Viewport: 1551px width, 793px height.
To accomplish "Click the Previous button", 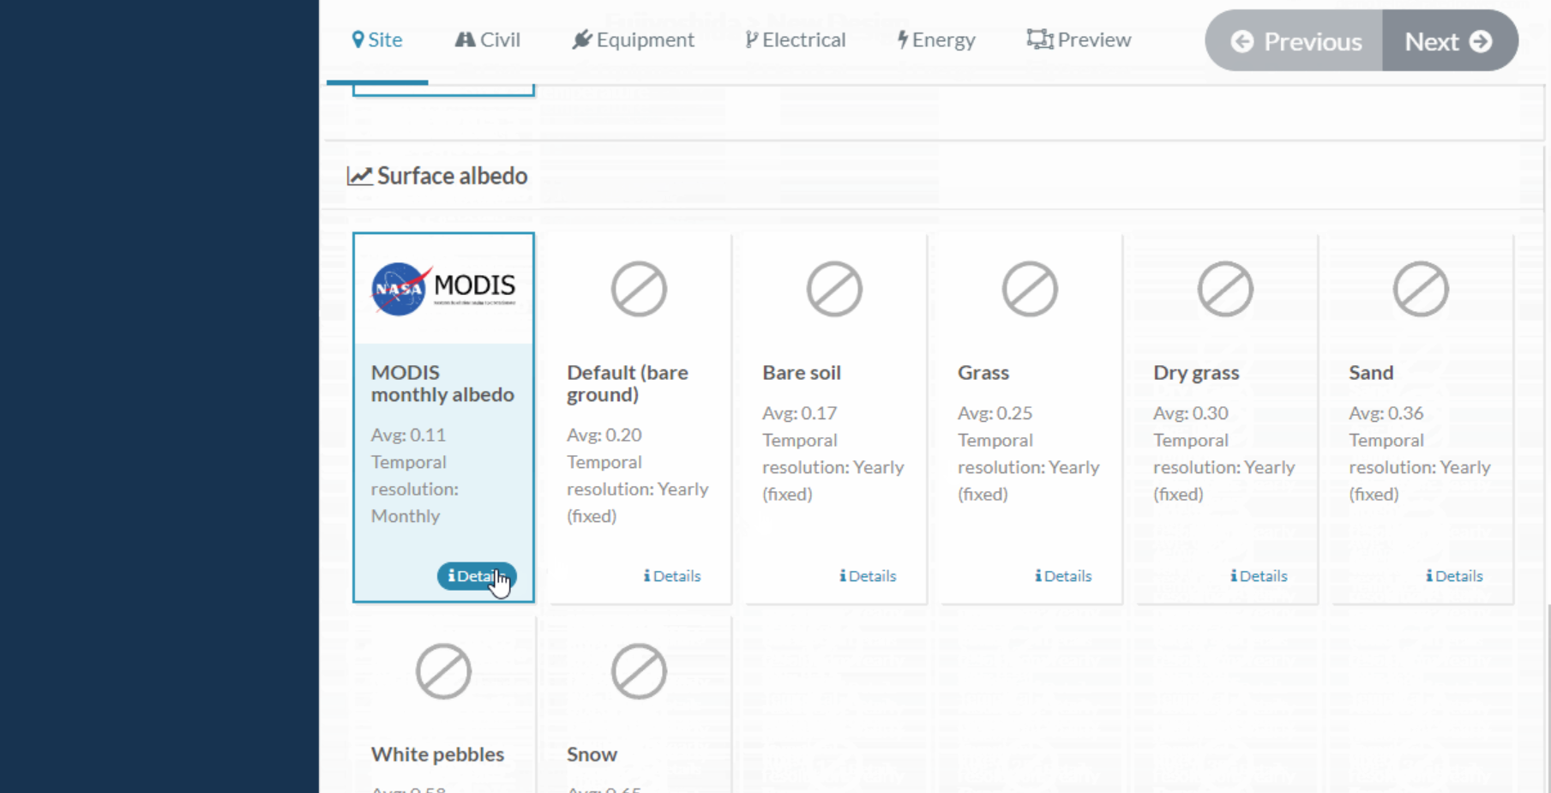I will [1295, 41].
